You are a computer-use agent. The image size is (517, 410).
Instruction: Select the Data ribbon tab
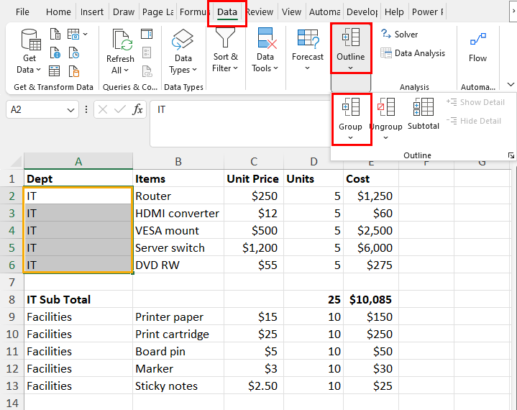coord(227,12)
